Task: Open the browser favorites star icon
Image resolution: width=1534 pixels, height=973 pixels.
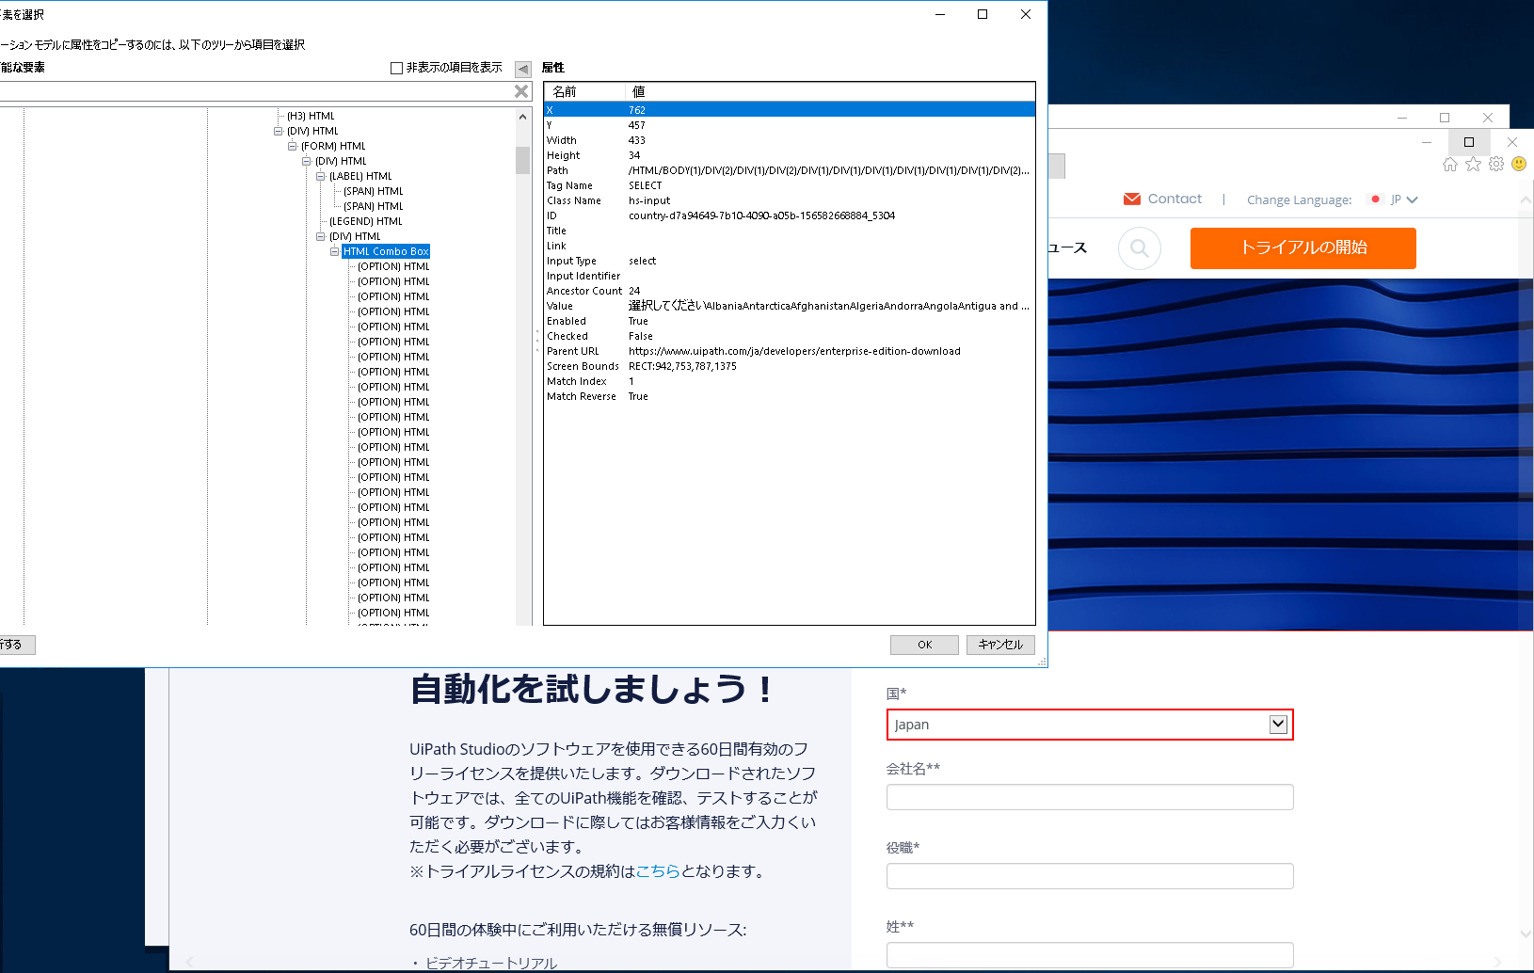Action: point(1473,165)
